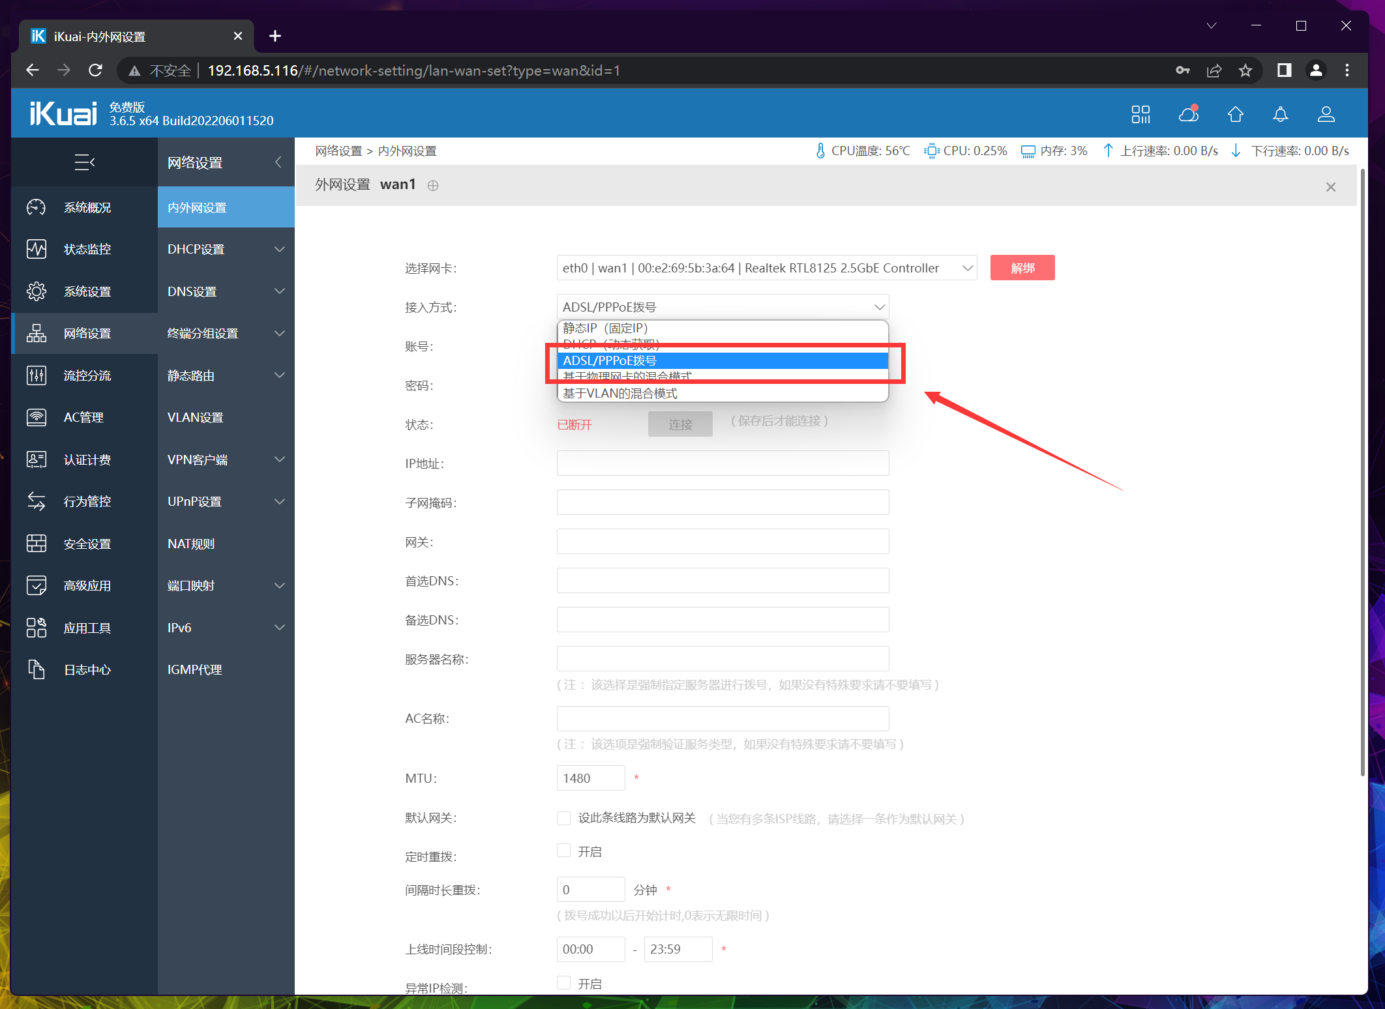The height and width of the screenshot is (1009, 1385).
Task: Enable abnormal IP detection checkbox
Action: coord(564,982)
